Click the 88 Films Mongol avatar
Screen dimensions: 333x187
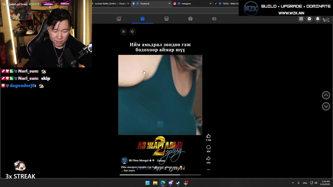124,160
